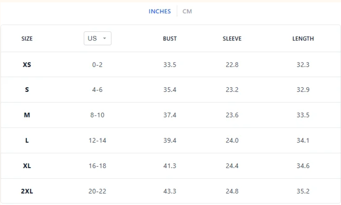Screen dimensions: 341x205
Task: Select the M size row label
Action: click(x=27, y=115)
